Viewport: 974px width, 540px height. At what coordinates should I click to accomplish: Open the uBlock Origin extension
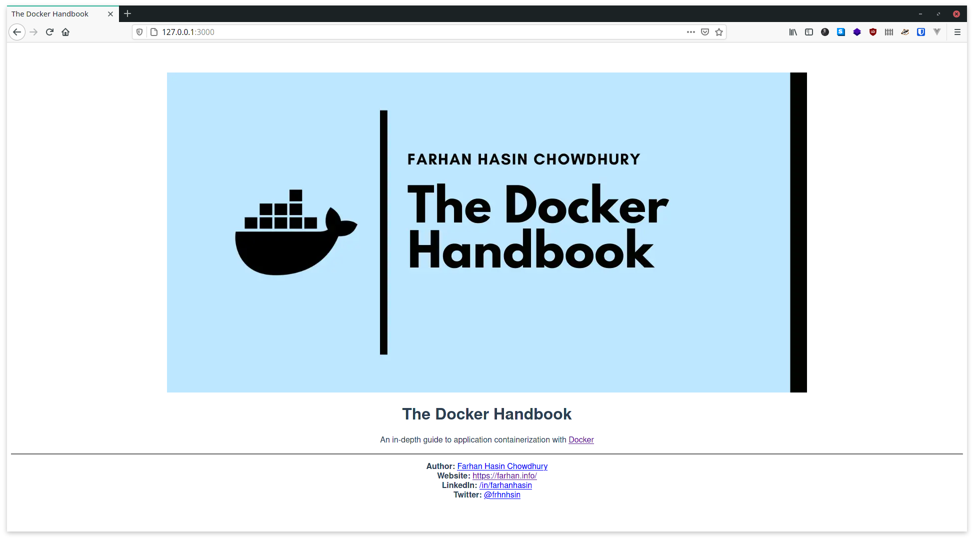click(x=873, y=32)
